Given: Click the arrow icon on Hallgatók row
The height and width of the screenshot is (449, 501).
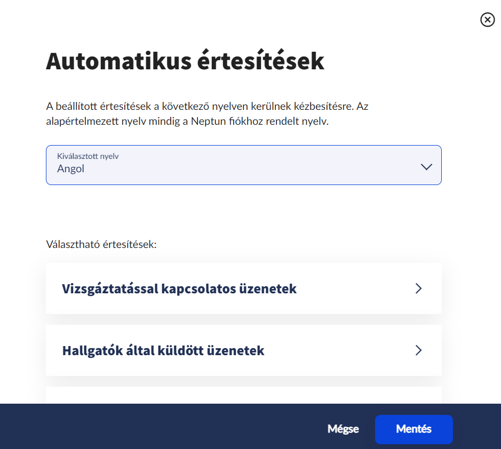Looking at the screenshot, I should coord(418,350).
